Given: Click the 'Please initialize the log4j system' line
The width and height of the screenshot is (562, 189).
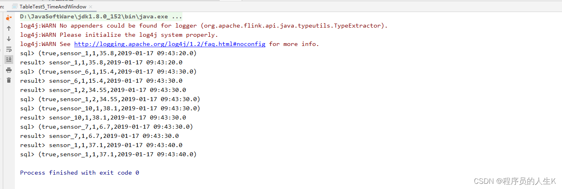Looking at the screenshot, I should [119, 35].
